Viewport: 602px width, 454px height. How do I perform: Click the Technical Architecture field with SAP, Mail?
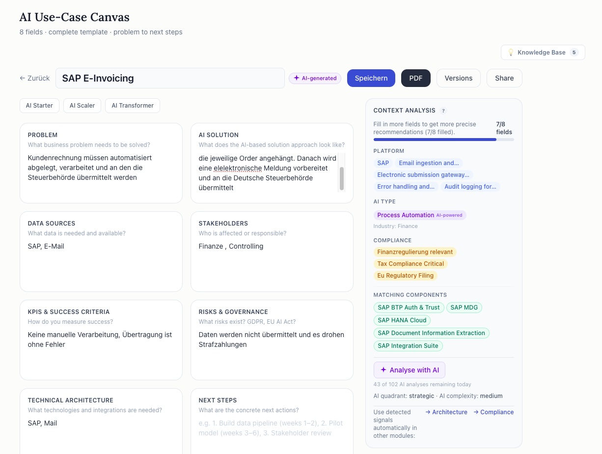point(101,435)
